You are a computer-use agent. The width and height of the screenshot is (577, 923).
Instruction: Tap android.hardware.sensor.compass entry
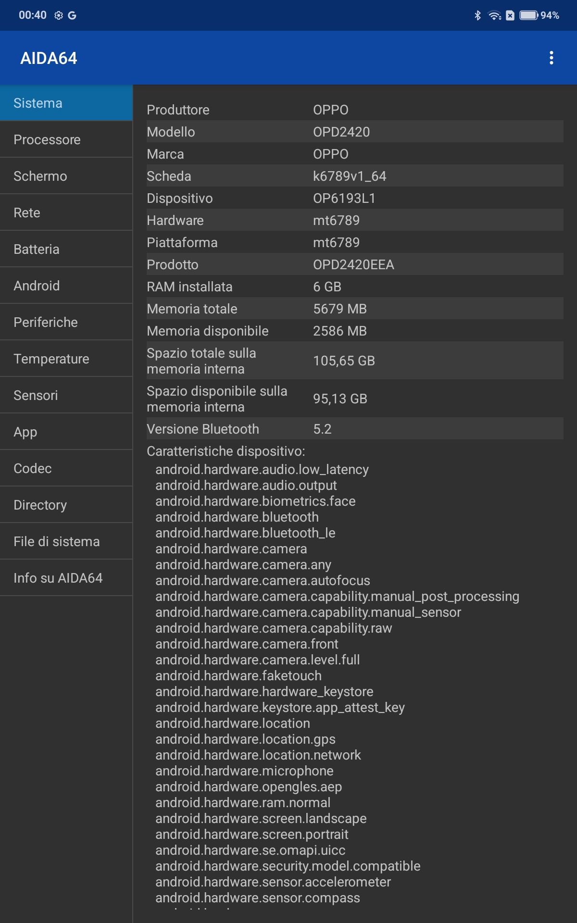[258, 898]
